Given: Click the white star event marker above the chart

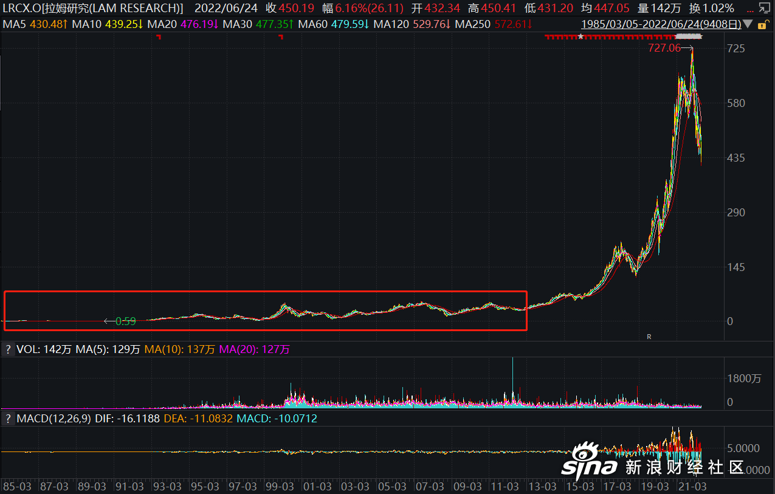Looking at the screenshot, I should click(x=580, y=37).
